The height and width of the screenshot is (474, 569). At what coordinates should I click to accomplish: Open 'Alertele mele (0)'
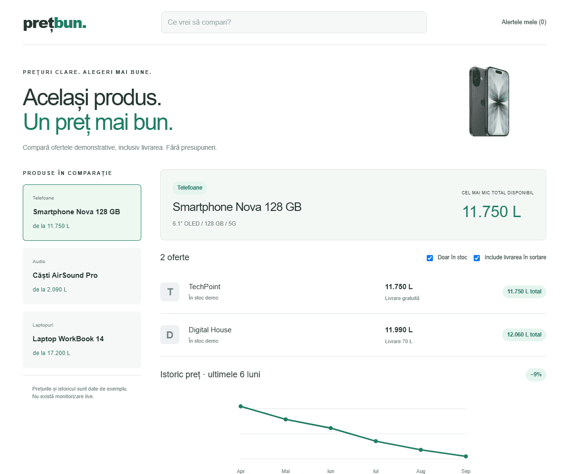pos(524,22)
